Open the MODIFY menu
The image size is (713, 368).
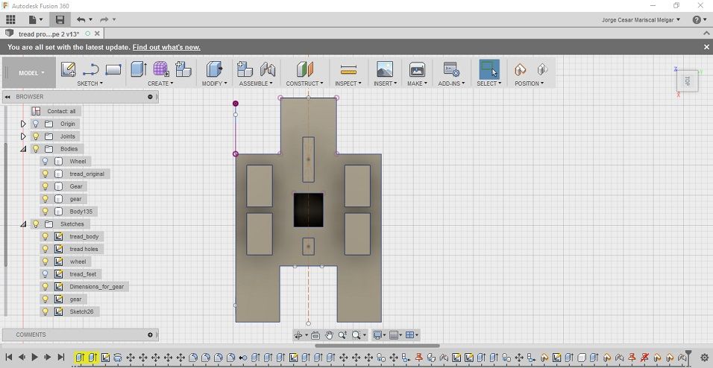(x=213, y=83)
